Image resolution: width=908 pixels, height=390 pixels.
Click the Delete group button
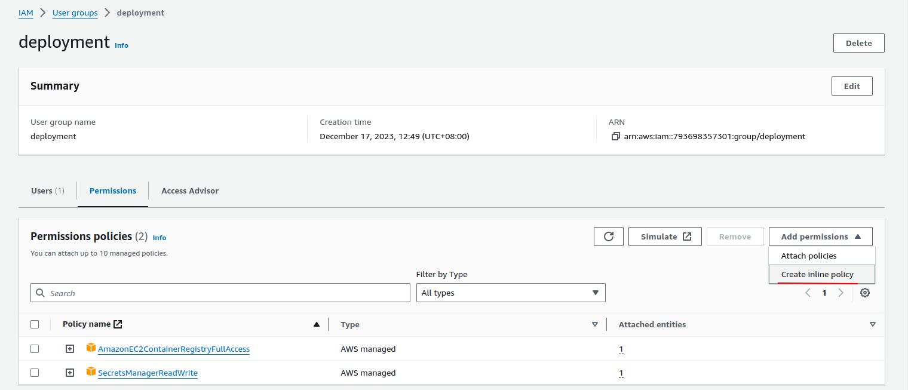click(x=858, y=43)
